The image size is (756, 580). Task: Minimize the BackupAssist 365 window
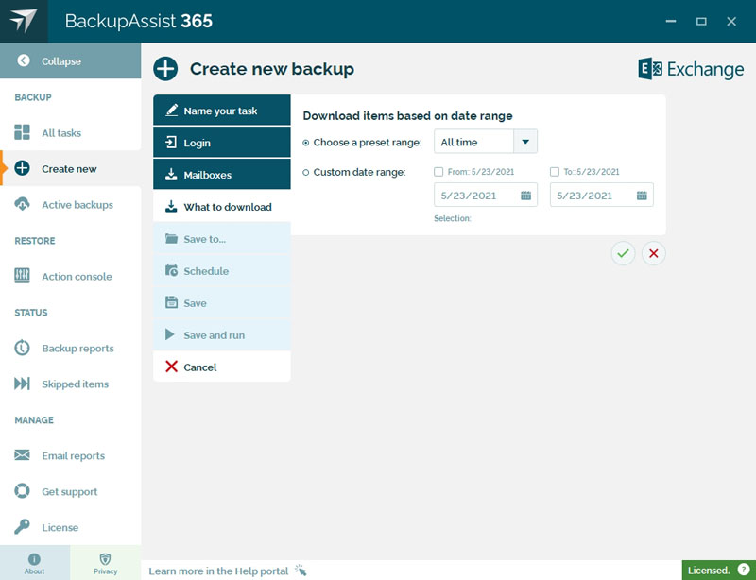tap(671, 21)
